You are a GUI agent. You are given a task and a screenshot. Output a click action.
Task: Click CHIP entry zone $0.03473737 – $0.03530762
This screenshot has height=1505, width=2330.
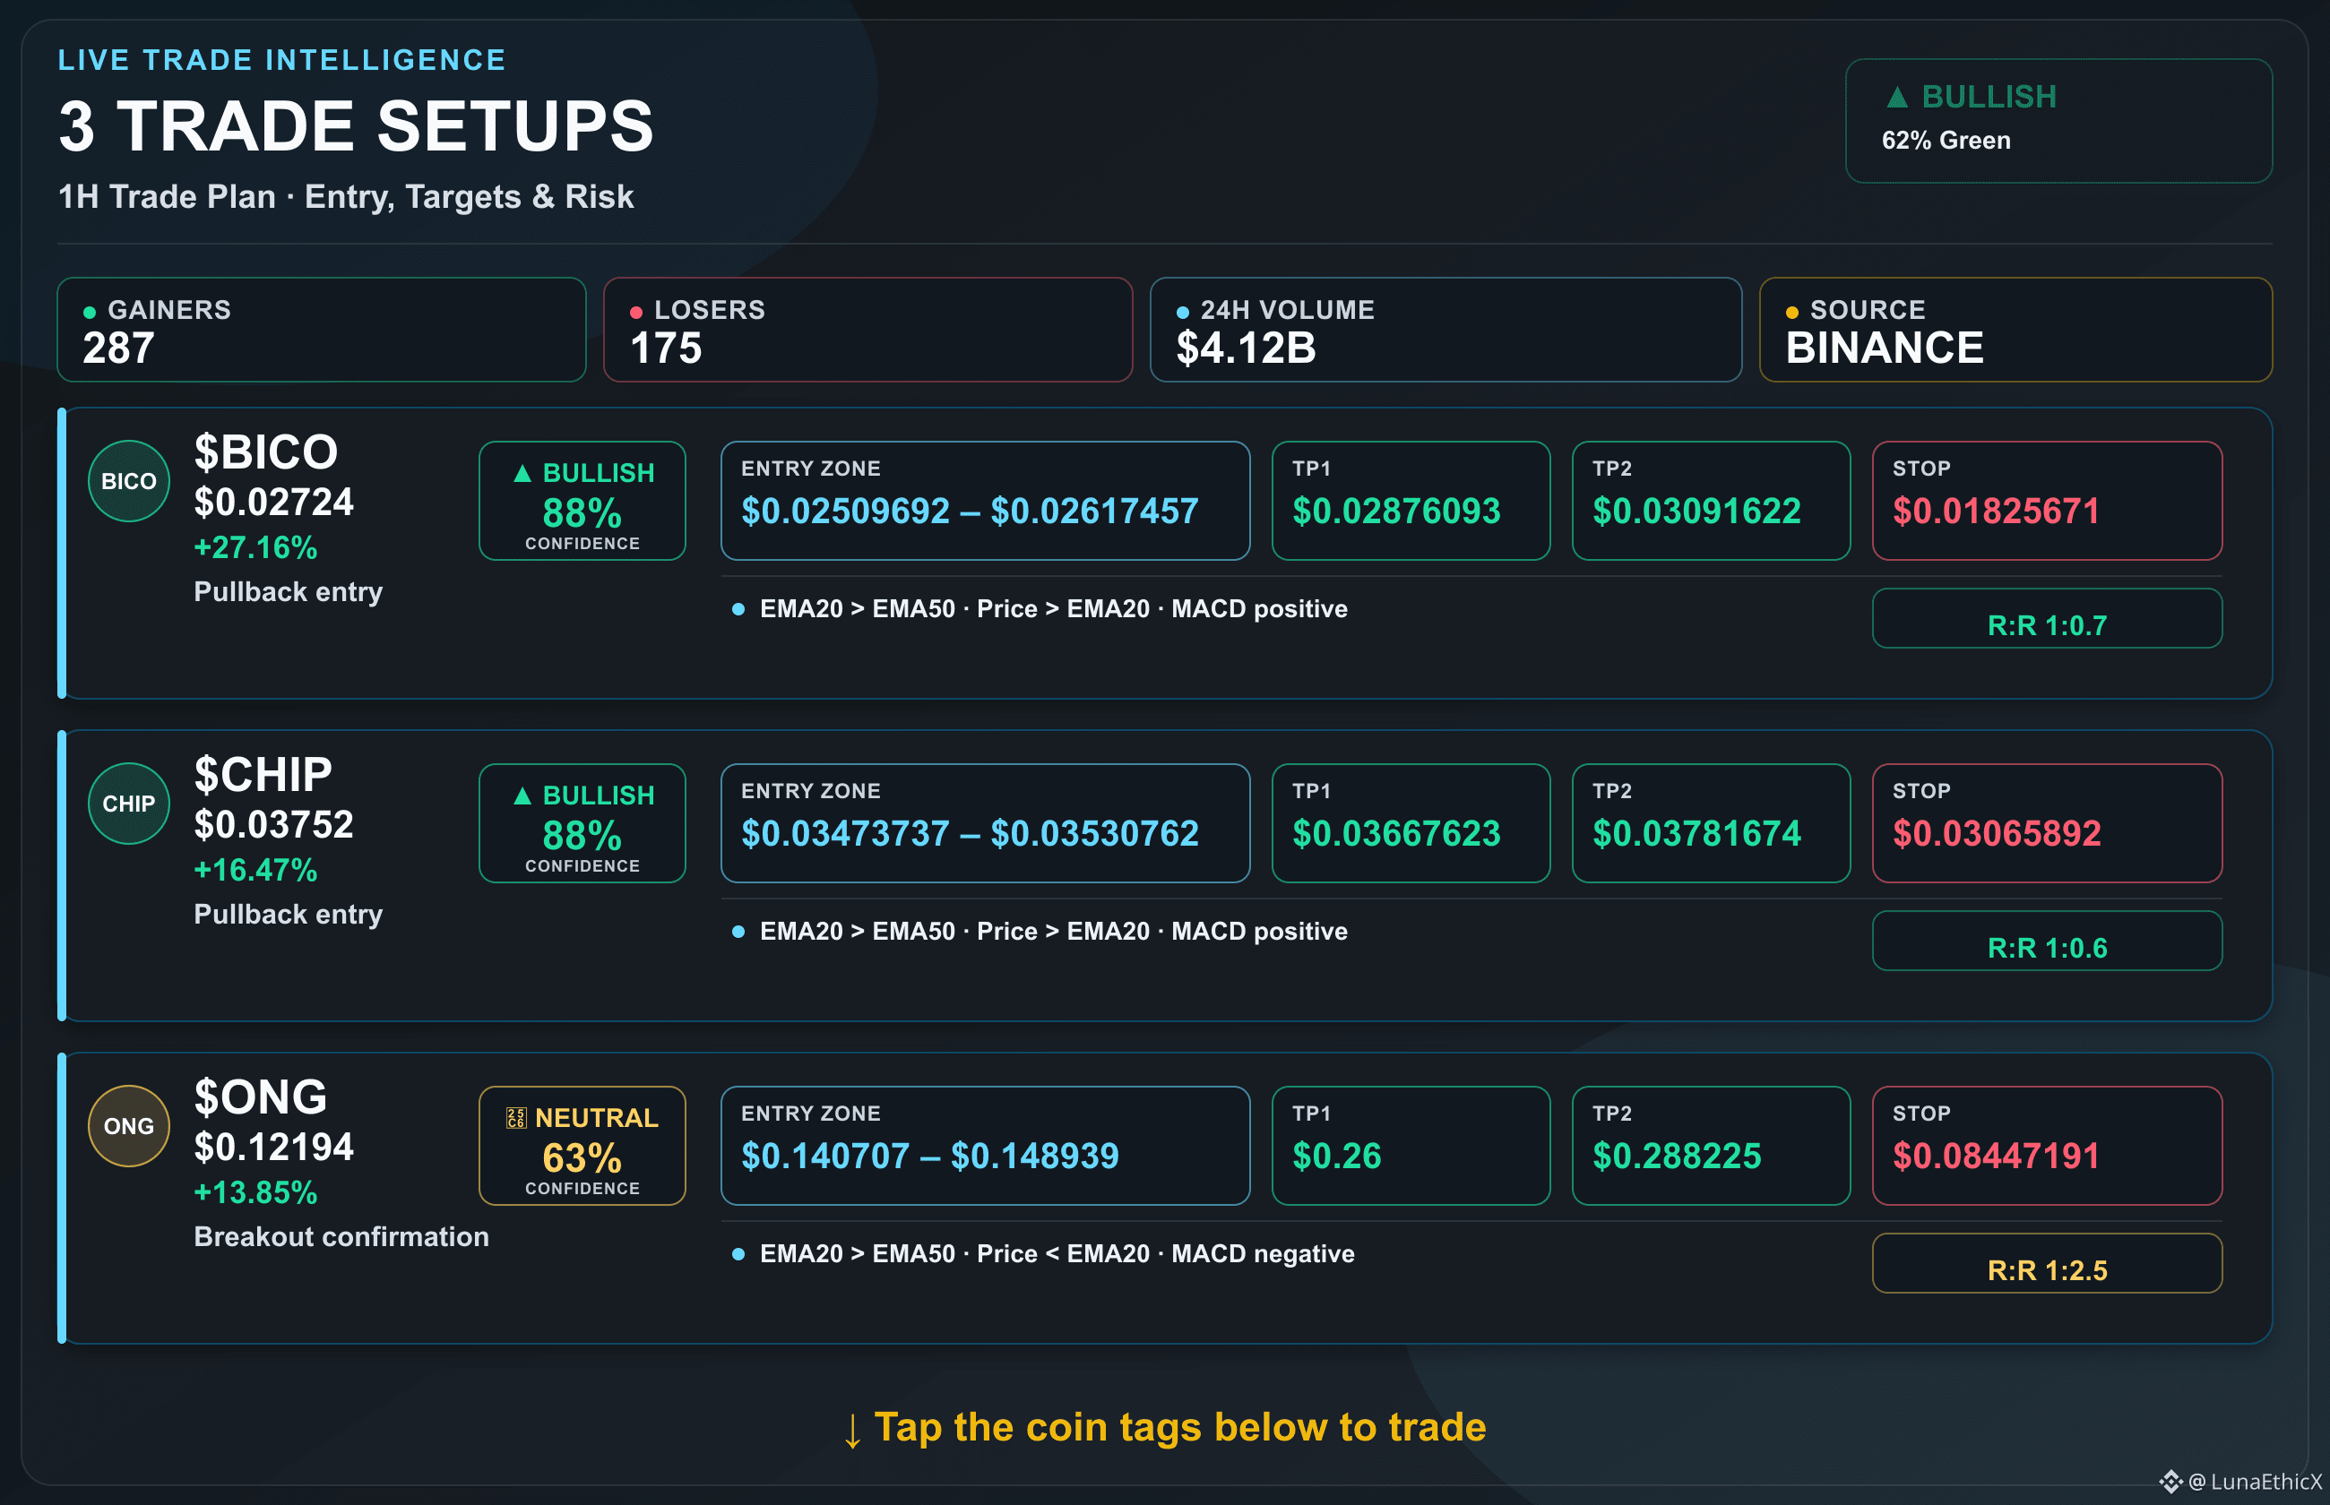coord(985,823)
